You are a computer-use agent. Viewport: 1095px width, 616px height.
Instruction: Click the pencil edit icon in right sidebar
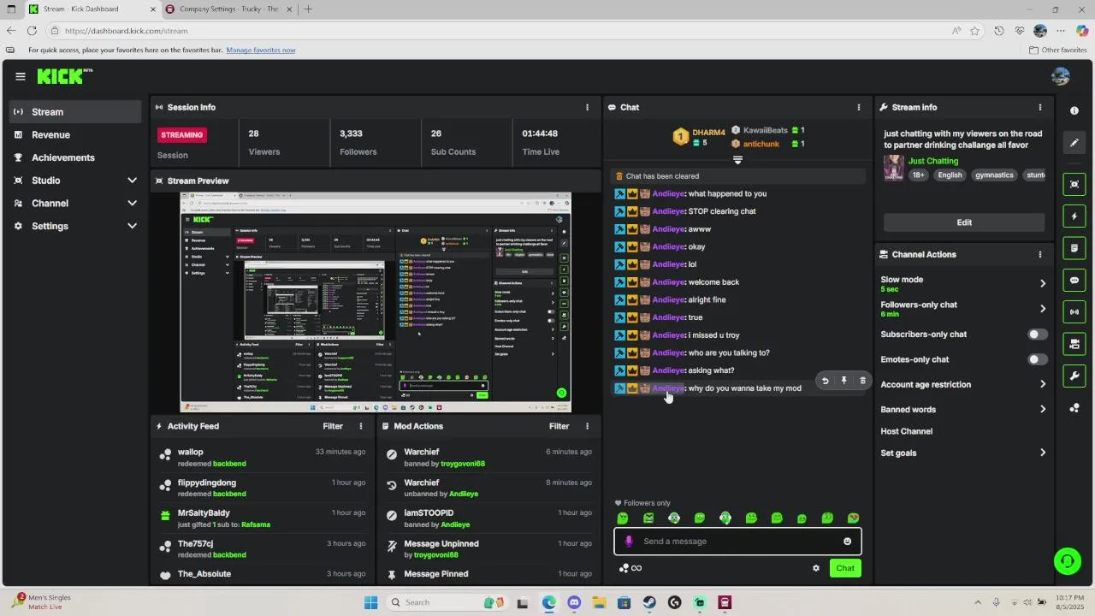(1074, 143)
